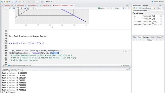Switch to the Plots tab
Screen dimensions: 165x93
pos(139,37)
